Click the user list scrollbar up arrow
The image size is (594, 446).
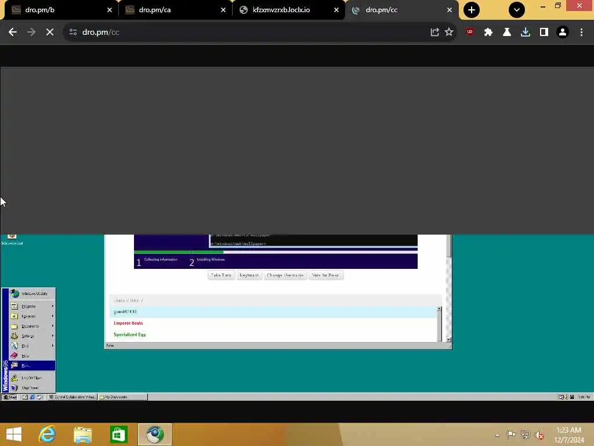coord(439,309)
